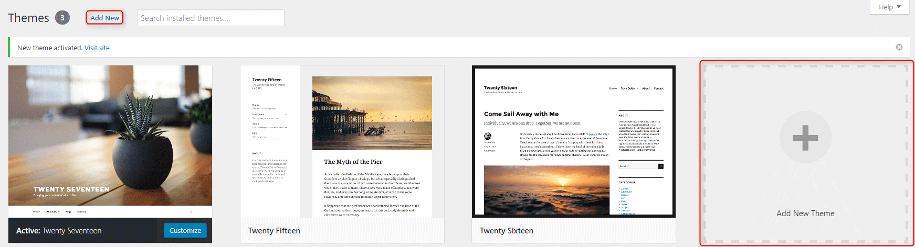Click the themes count badge
The width and height of the screenshot is (915, 247).
[x=62, y=18]
